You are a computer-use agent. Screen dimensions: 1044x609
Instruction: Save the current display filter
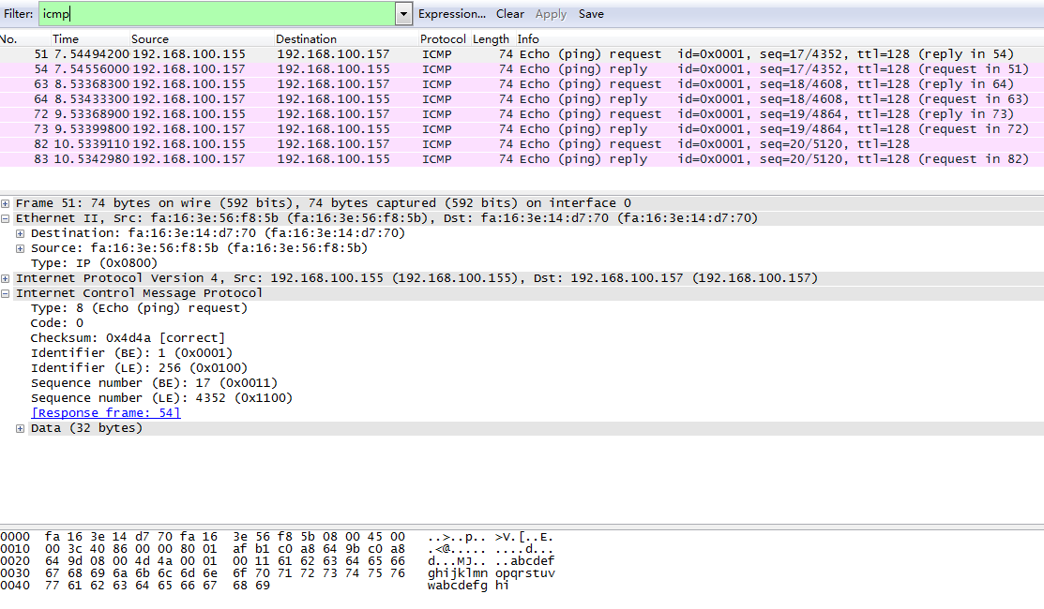click(591, 14)
